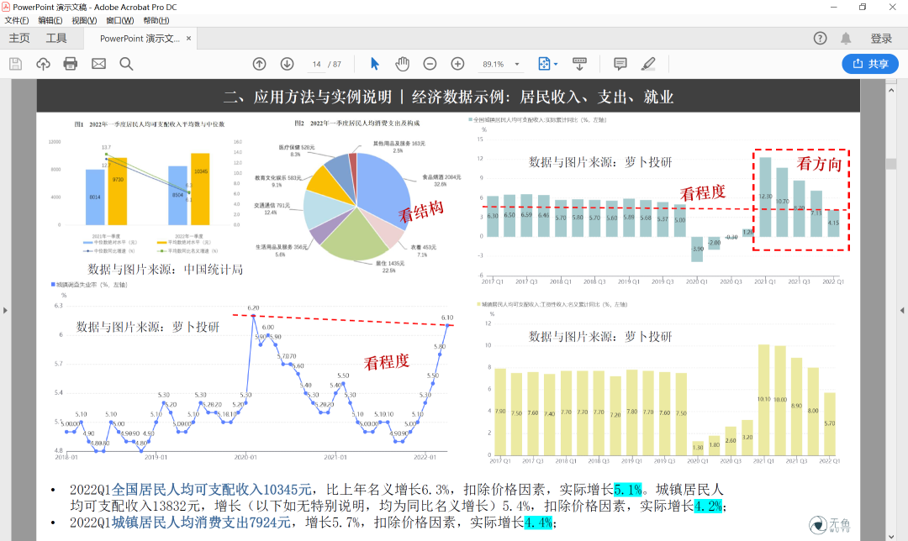Viewport: 908px width, 541px height.
Task: Click highlighted text 4.2%
Action: 708,506
